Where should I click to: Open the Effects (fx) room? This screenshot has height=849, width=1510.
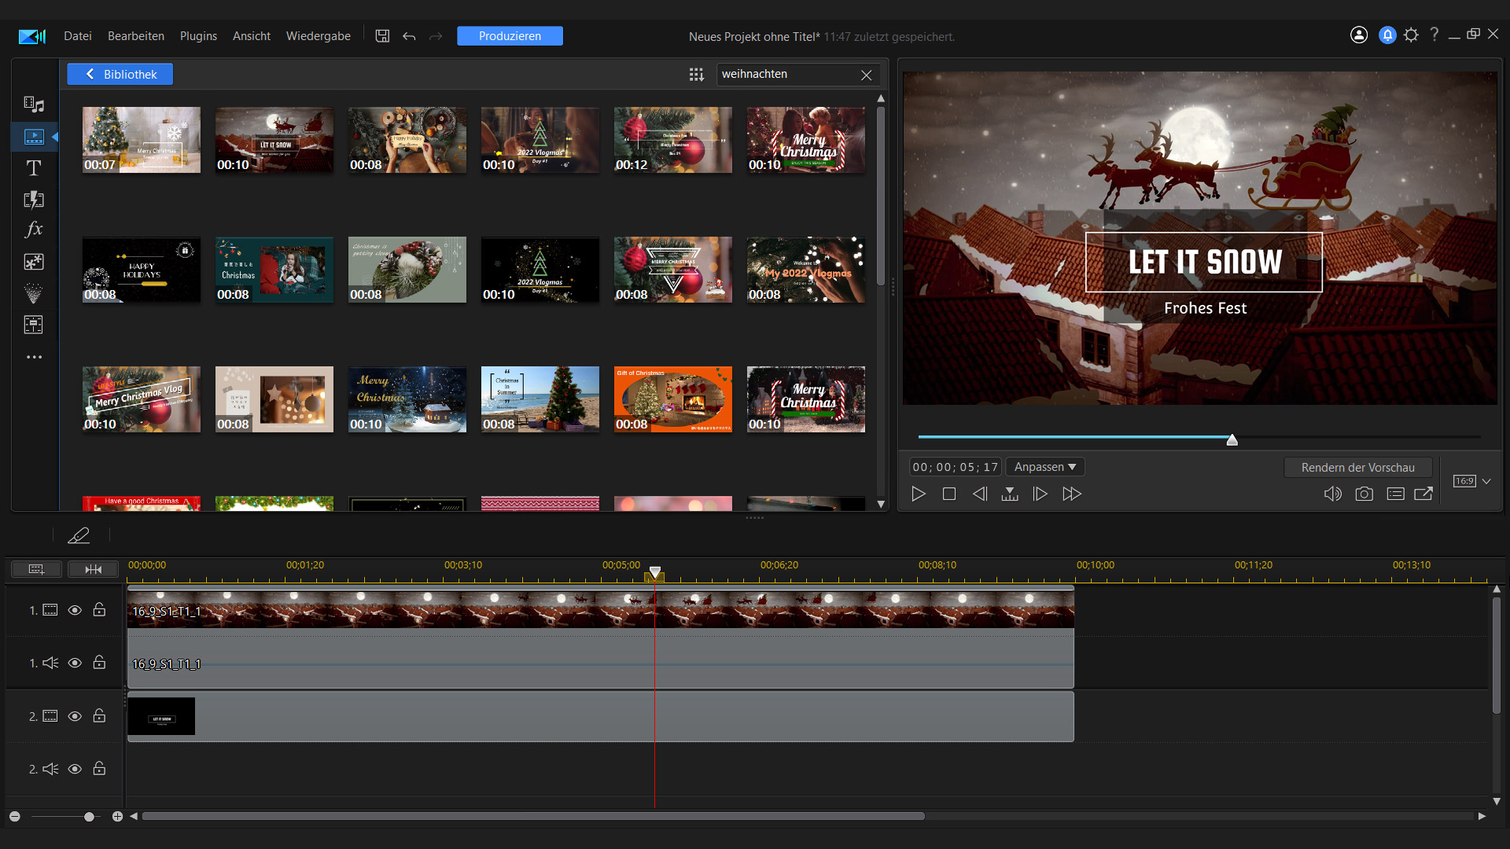pyautogui.click(x=33, y=230)
